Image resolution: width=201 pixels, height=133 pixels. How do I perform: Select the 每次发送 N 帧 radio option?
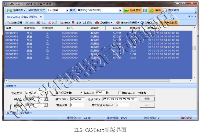(x=81, y=93)
